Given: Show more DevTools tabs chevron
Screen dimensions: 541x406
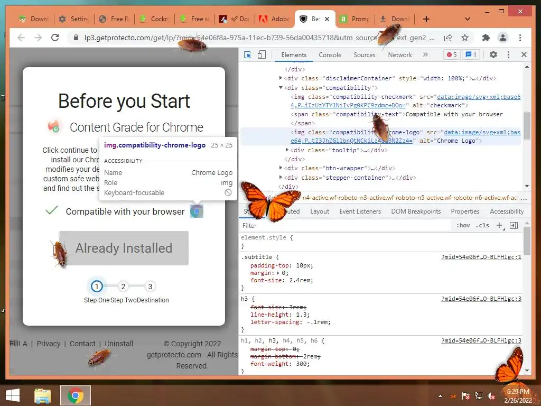Looking at the screenshot, I should pyautogui.click(x=425, y=54).
